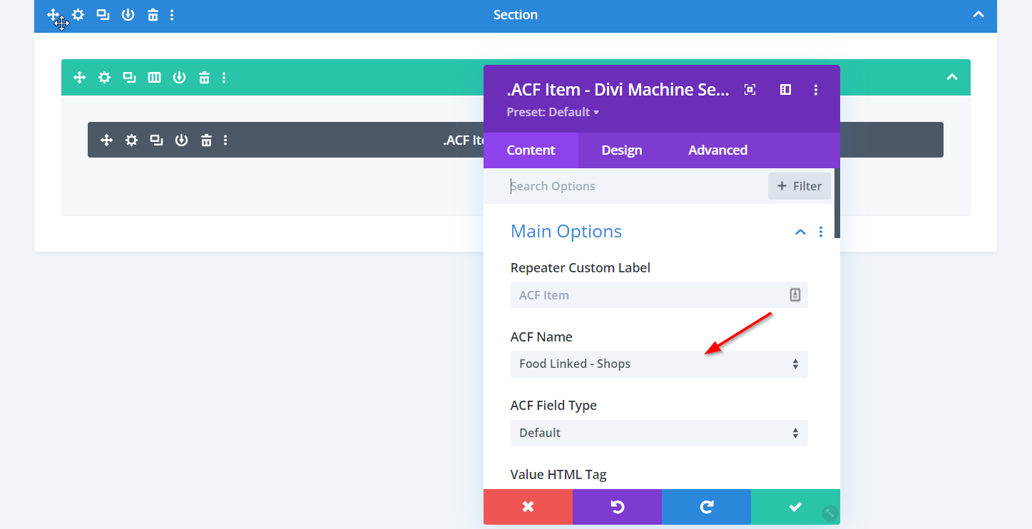The height and width of the screenshot is (529, 1032).
Task: Open the ACF Name dropdown
Action: 658,364
